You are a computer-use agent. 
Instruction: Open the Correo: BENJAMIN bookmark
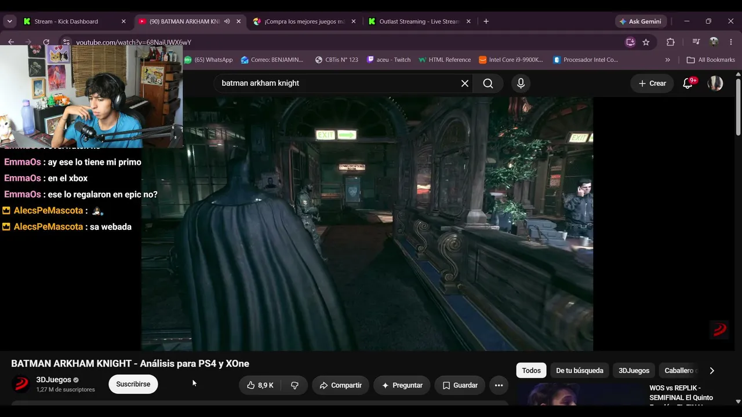[x=272, y=60]
